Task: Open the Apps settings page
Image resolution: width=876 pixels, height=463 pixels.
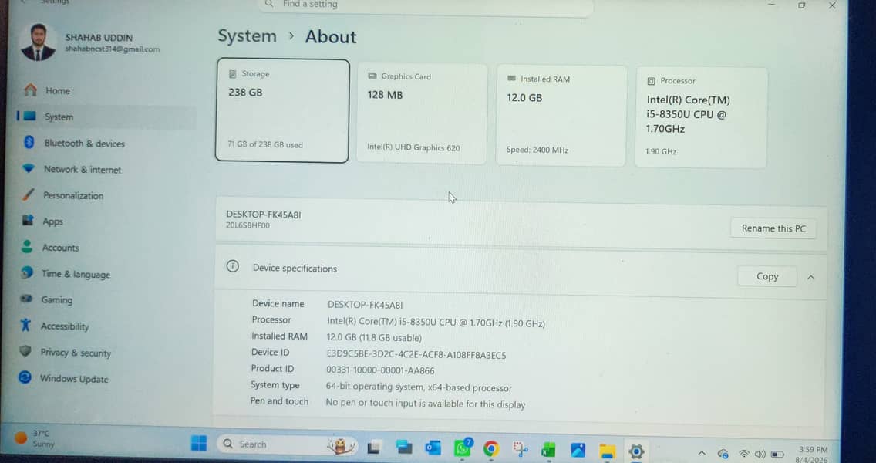Action: pos(106,221)
